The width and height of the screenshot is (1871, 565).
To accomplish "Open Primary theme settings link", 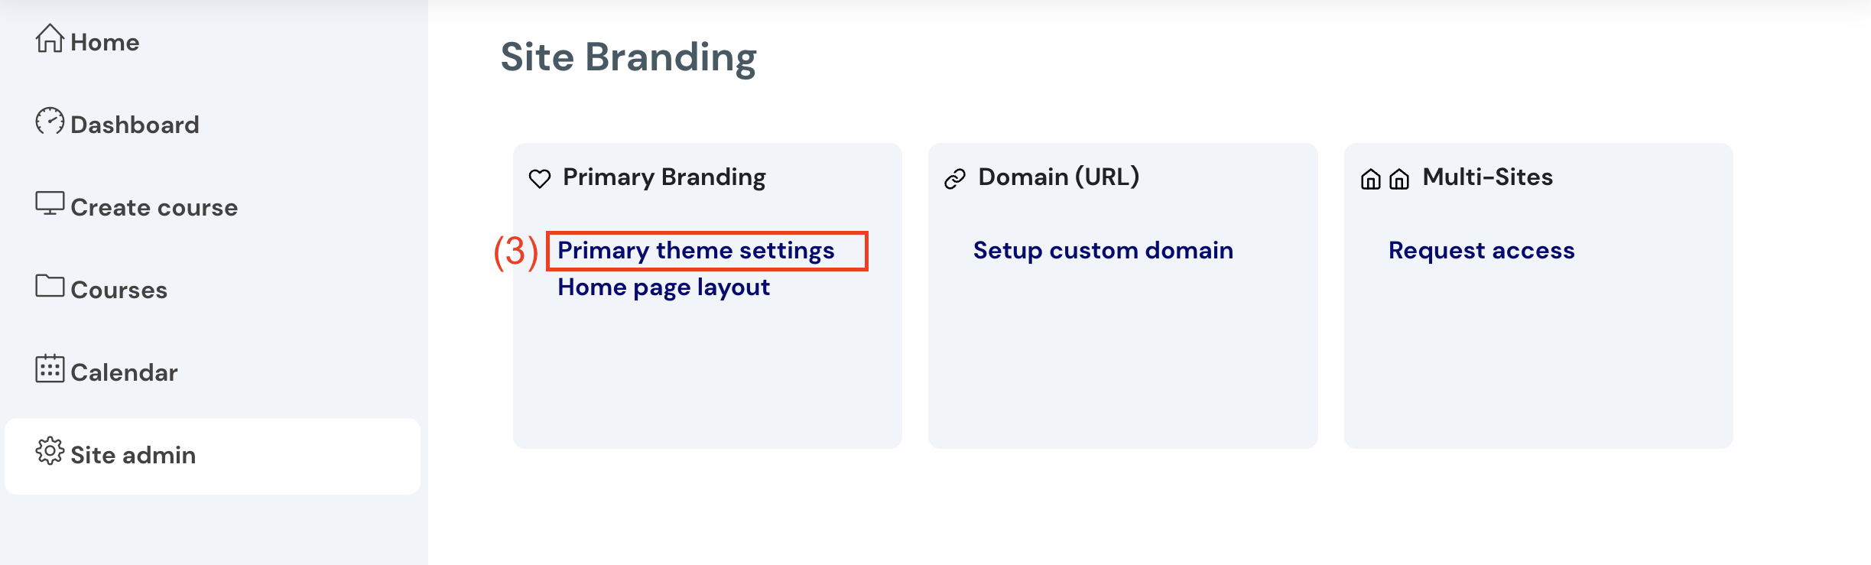I will (696, 251).
